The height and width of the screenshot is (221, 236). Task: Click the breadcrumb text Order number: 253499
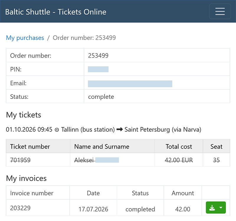[x=84, y=38]
